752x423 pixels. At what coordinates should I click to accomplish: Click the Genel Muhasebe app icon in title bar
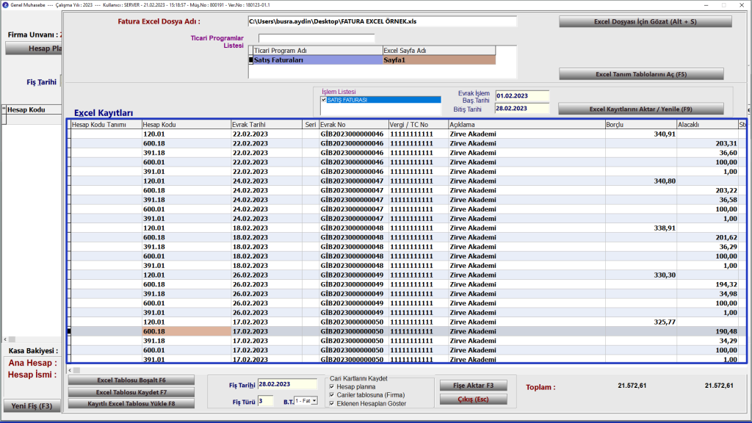coord(5,4)
